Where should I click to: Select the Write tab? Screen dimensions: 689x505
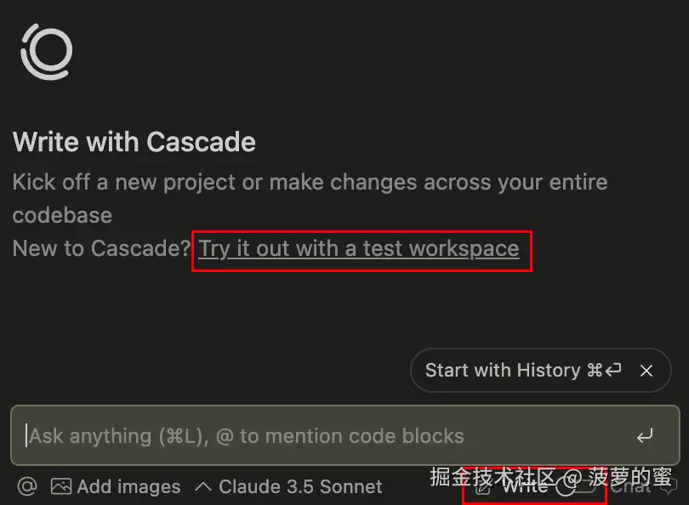[x=523, y=486]
